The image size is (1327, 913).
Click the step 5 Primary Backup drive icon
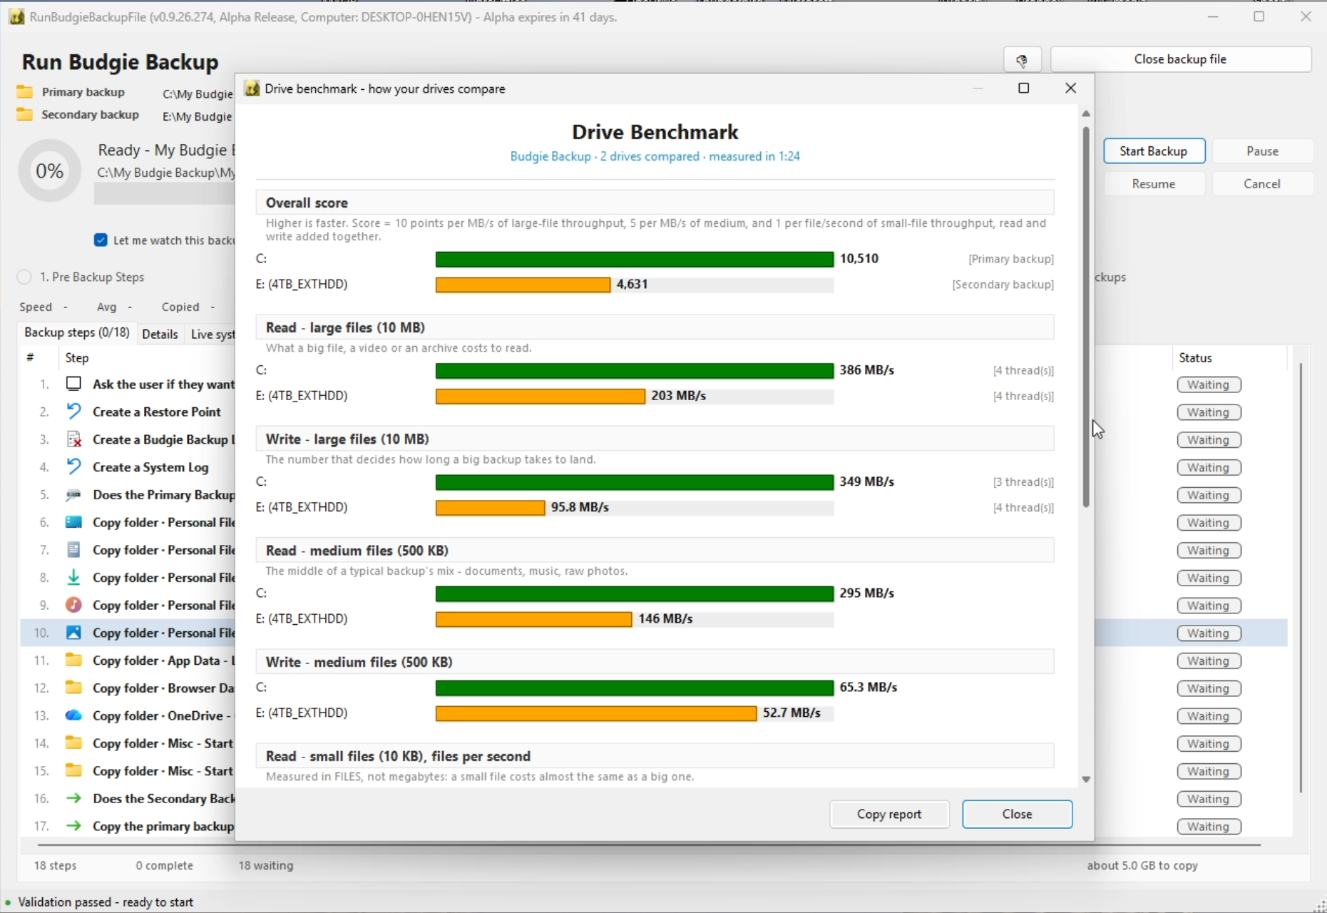pyautogui.click(x=73, y=494)
